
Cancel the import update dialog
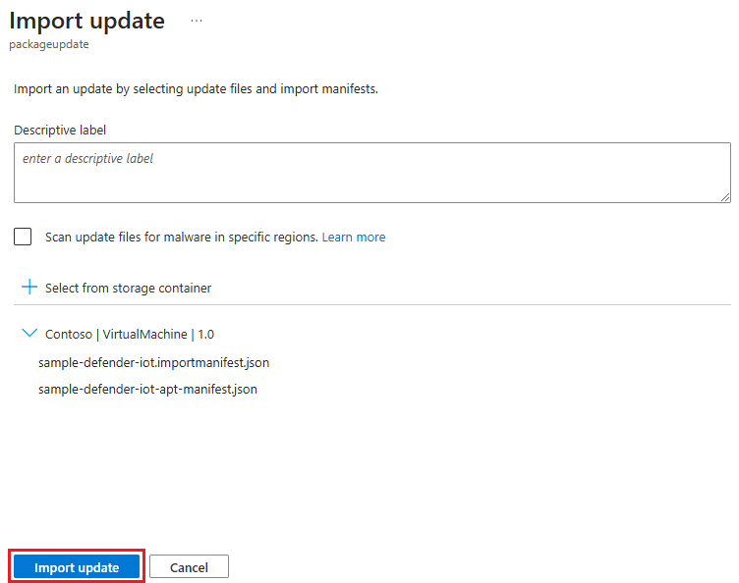(x=189, y=567)
